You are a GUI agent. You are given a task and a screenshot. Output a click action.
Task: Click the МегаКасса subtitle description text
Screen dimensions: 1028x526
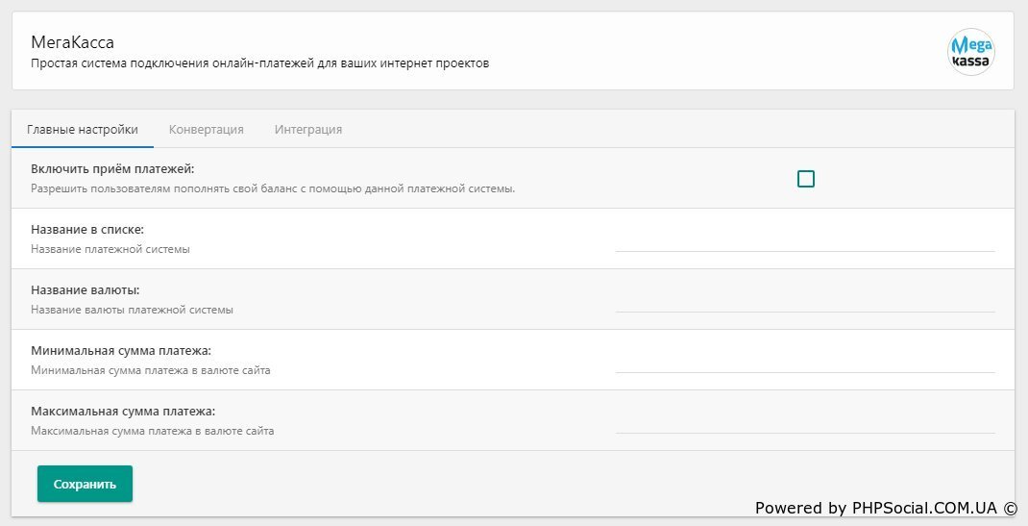(259, 64)
